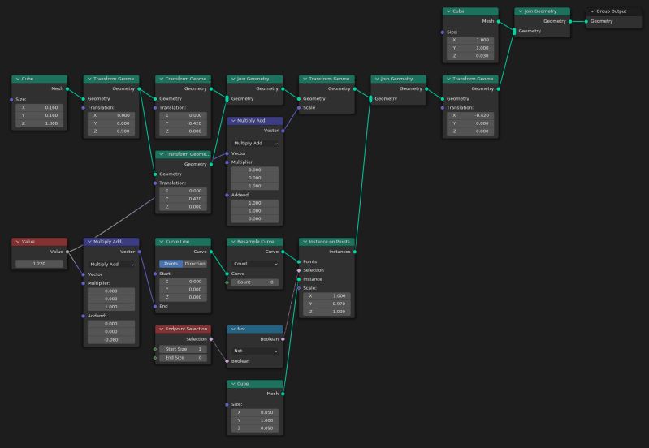
Task: Click the Instances output socket
Action: coord(355,252)
